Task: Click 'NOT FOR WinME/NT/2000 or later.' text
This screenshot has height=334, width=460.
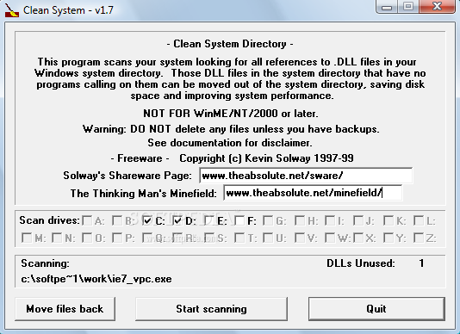Action: (x=231, y=114)
